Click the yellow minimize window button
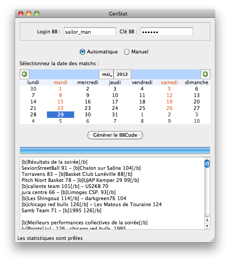Viewport: 230px width, 263px height. 29,14
